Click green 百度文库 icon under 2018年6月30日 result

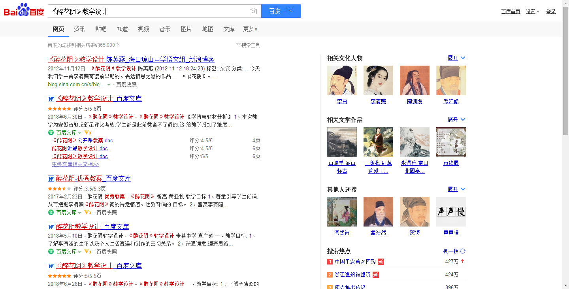point(51,132)
